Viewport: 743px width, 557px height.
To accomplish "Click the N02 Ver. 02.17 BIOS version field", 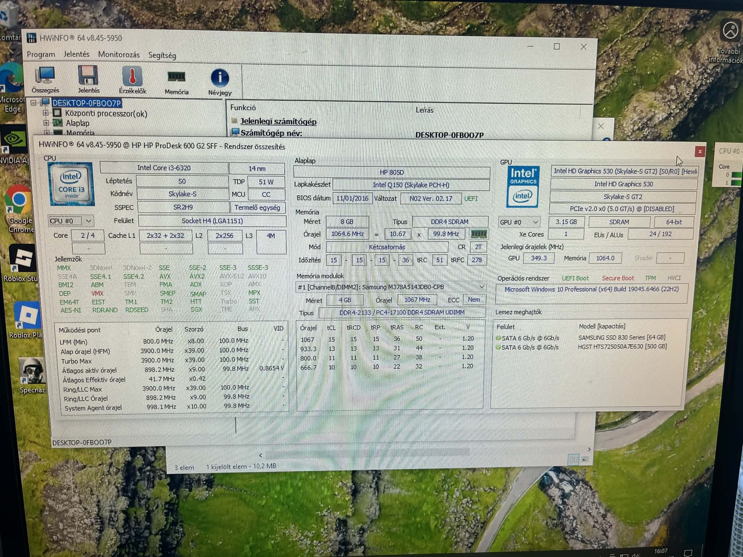I will (x=431, y=199).
